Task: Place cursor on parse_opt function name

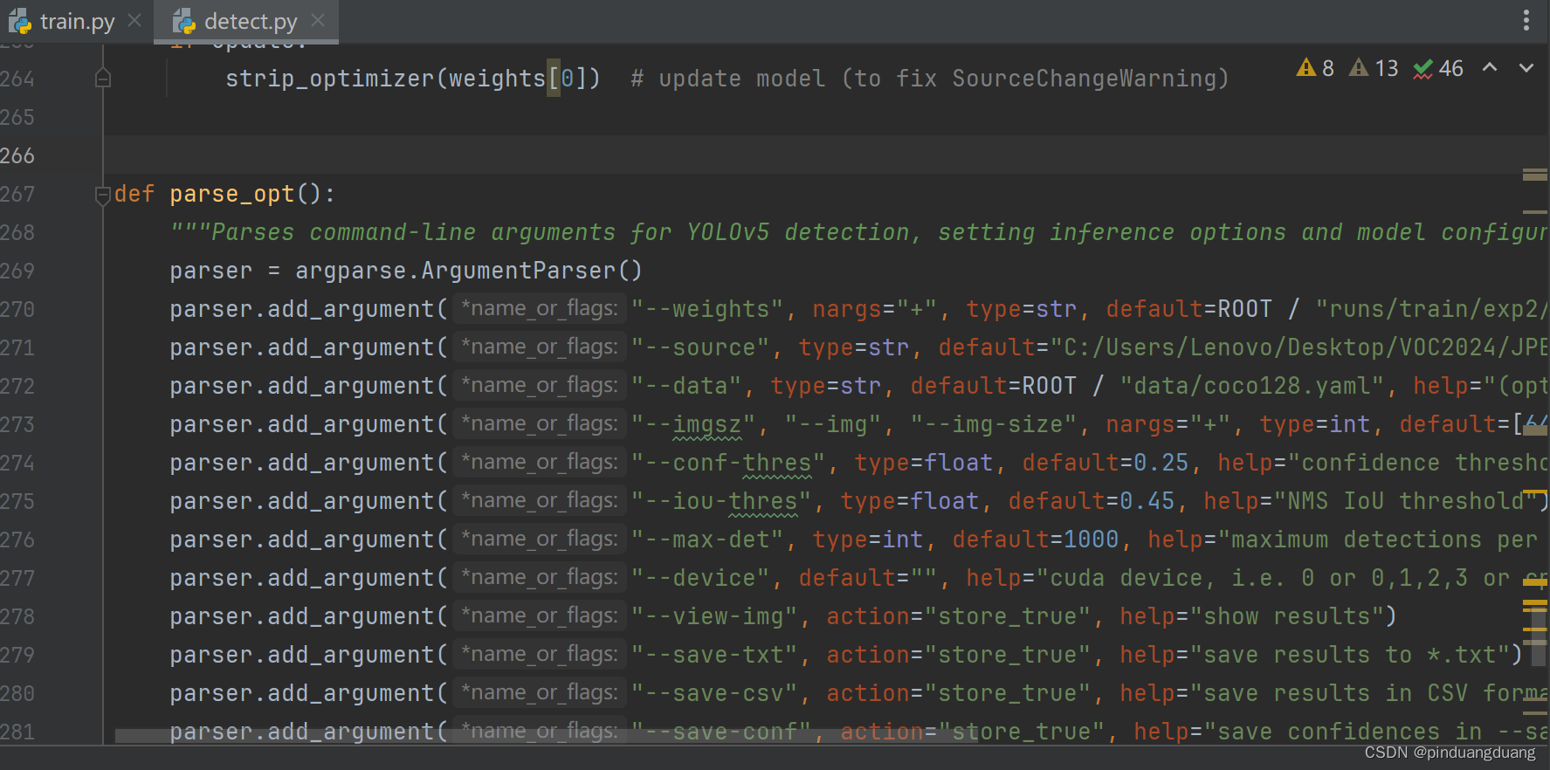Action: 232,194
